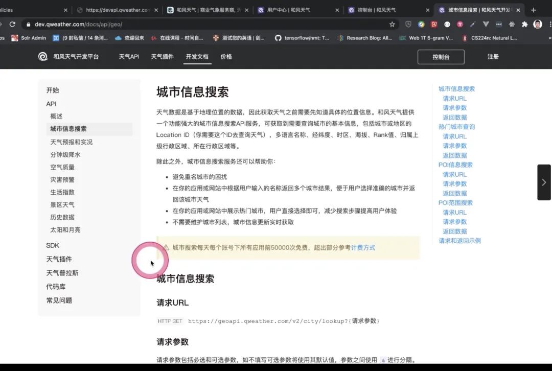Screen dimensions: 552x371
Task: Close the devapi.qweather.com tab
Action: (156, 10)
